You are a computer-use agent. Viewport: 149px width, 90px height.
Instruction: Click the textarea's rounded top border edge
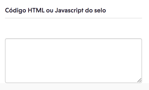[74, 39]
